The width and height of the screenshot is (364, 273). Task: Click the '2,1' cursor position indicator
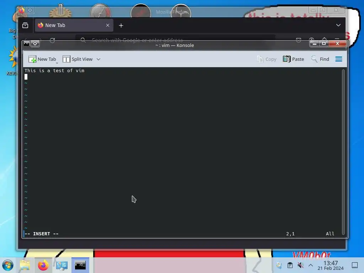[290, 234]
